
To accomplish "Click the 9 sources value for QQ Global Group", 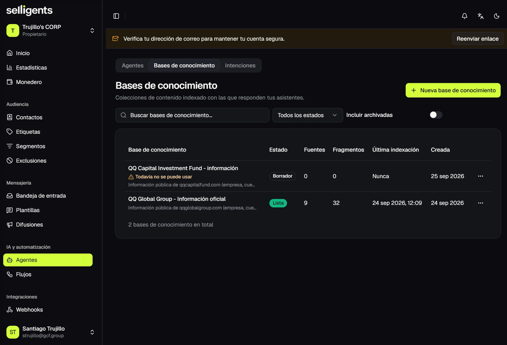I will click(305, 203).
